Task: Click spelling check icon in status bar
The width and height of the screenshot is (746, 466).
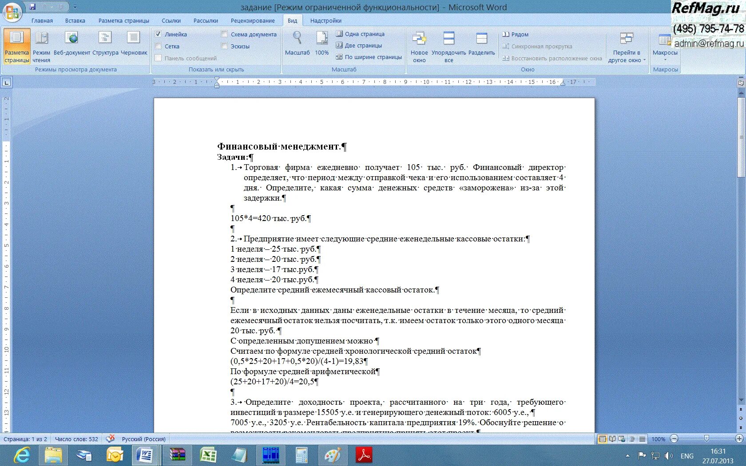Action: [x=110, y=438]
